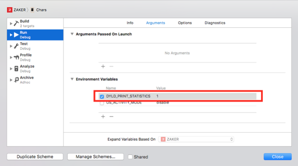This screenshot has height=166, width=298.
Task: Select the Test wrench icon
Action: pyautogui.click(x=16, y=46)
